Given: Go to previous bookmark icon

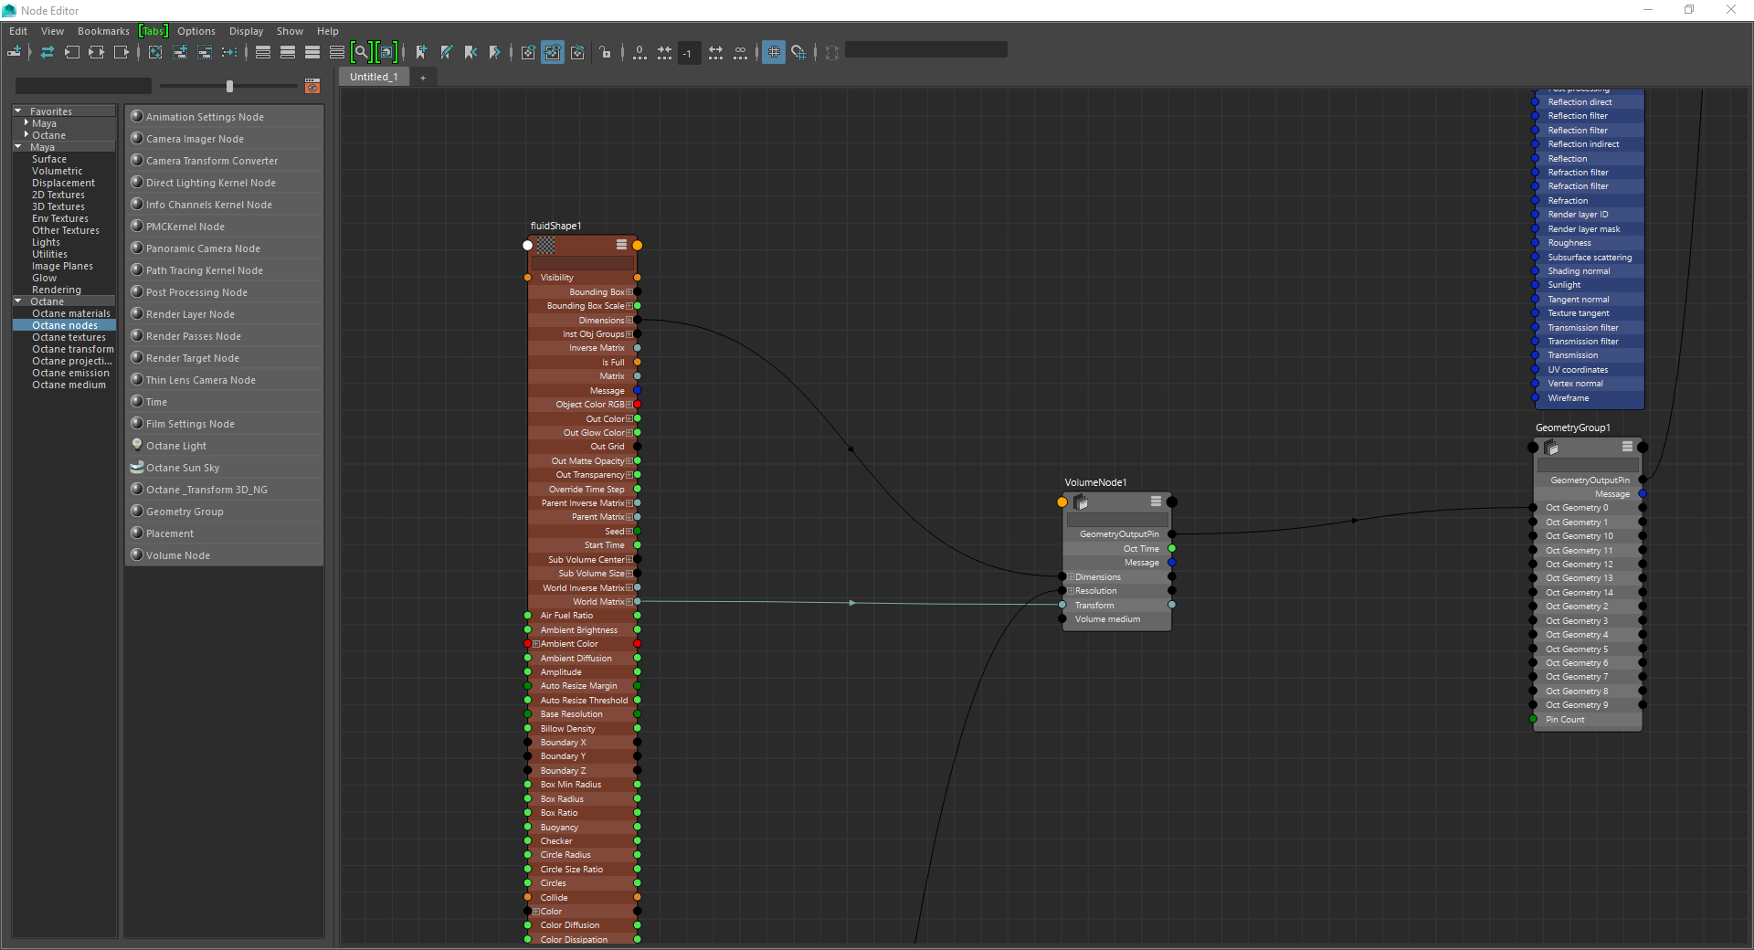Looking at the screenshot, I should point(470,52).
